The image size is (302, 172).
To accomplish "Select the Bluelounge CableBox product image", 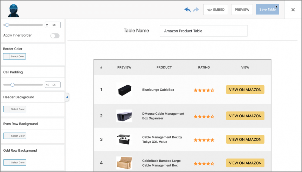I will [x=124, y=90].
